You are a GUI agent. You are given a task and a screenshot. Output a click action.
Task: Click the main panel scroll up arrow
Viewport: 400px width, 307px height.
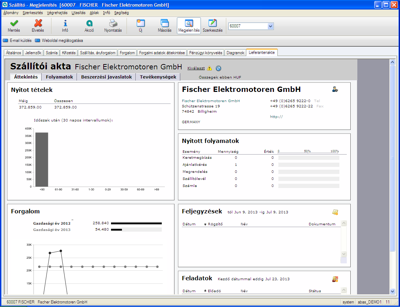pyautogui.click(x=392, y=62)
